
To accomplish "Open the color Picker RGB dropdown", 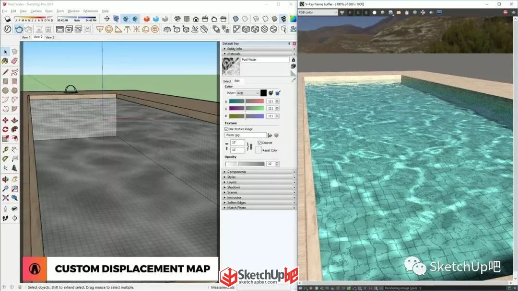I will pyautogui.click(x=248, y=93).
